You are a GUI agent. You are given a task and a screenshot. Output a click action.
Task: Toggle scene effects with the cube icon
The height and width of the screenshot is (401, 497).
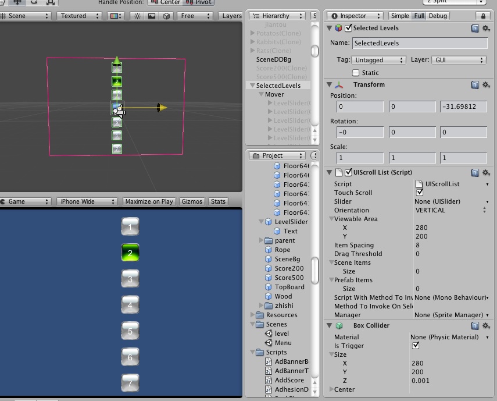[x=167, y=16]
